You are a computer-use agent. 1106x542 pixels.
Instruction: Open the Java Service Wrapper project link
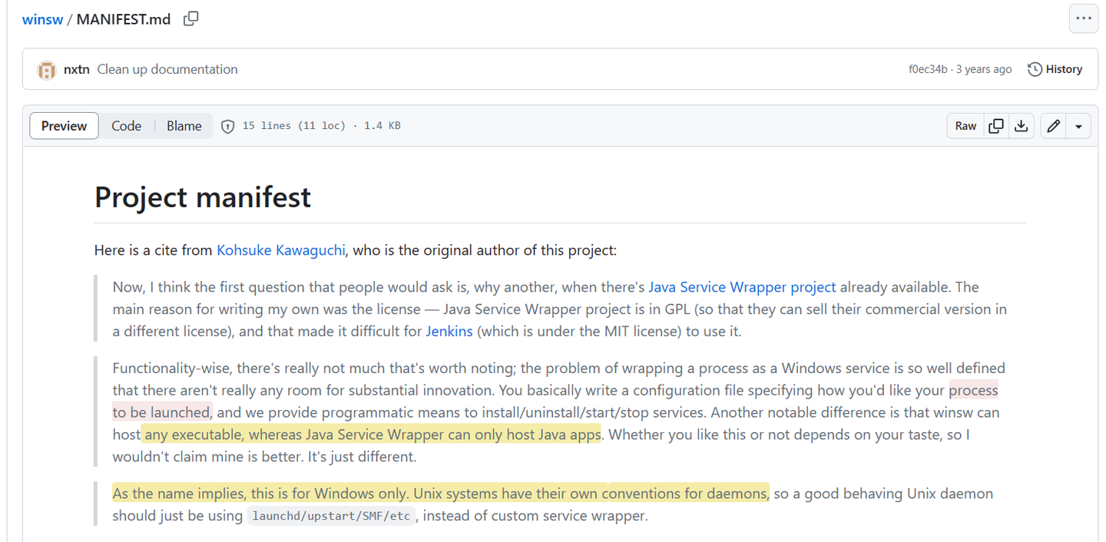tap(742, 287)
